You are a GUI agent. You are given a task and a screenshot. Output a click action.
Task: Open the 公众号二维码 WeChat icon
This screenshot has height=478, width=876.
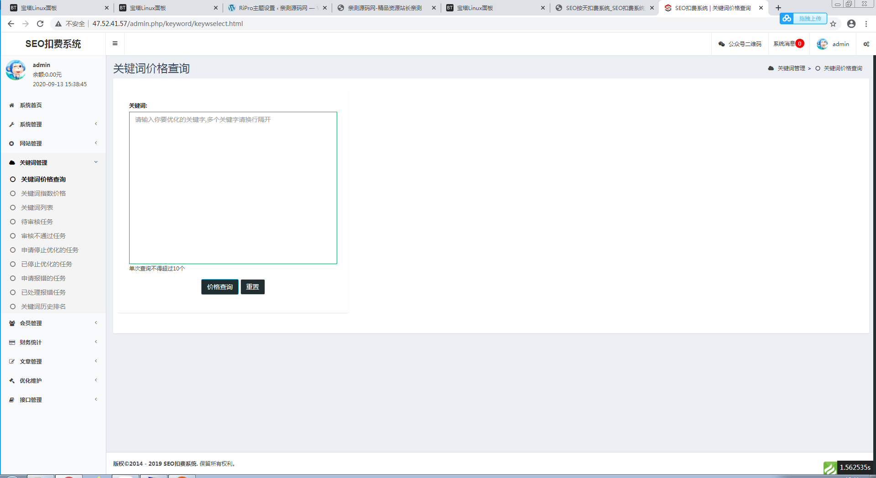722,44
